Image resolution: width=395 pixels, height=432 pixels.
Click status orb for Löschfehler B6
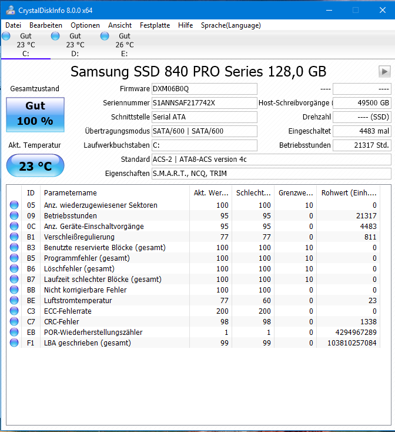pyautogui.click(x=14, y=268)
